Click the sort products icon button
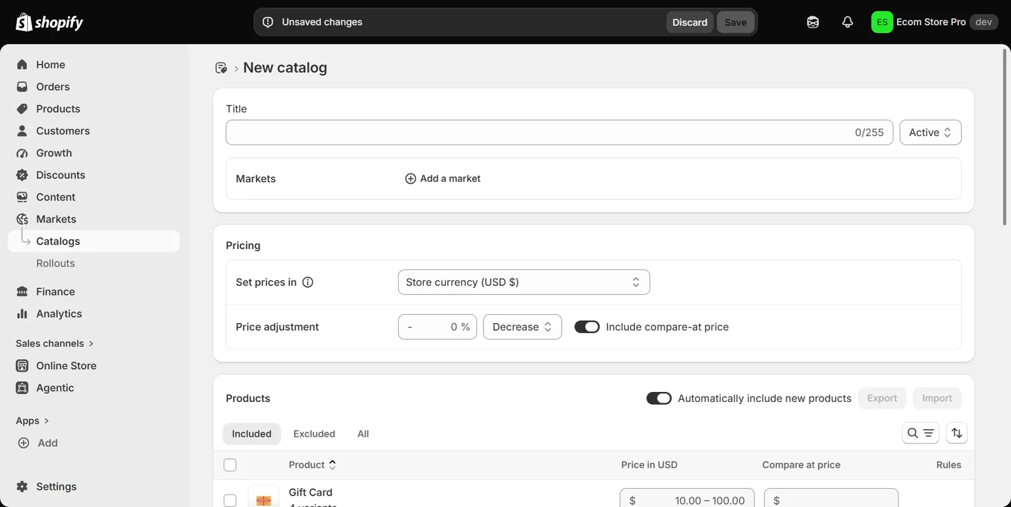This screenshot has width=1011, height=507. pos(957,433)
